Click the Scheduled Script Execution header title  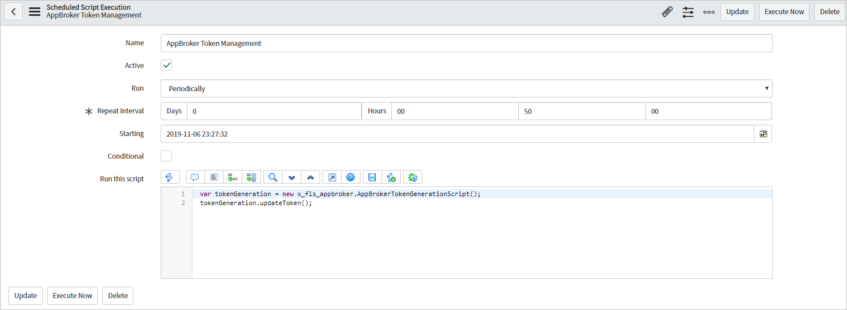point(89,7)
